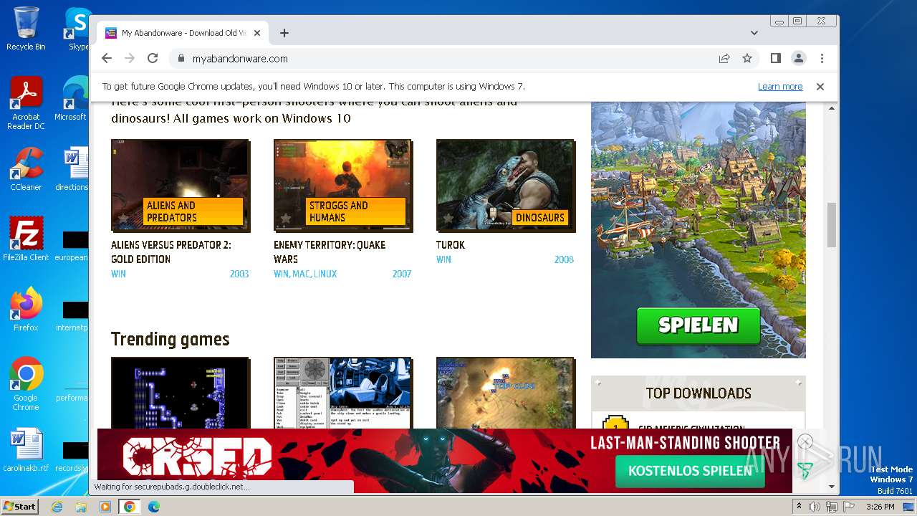Open second Trending games thumbnail
This screenshot has height=516, width=917.
(342, 393)
